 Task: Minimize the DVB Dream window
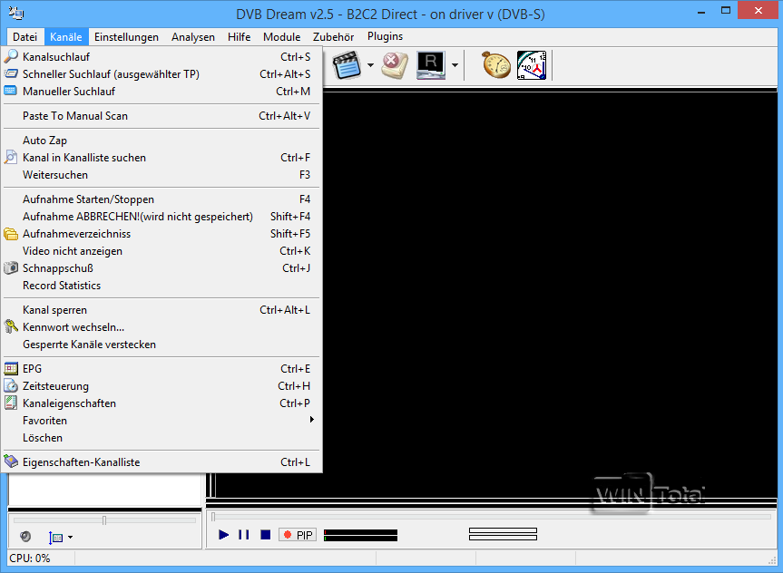click(x=701, y=12)
